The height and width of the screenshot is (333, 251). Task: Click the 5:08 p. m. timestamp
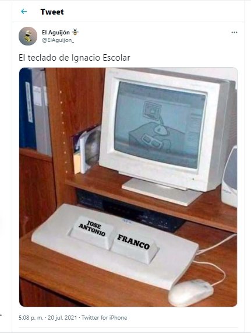pyautogui.click(x=31, y=318)
